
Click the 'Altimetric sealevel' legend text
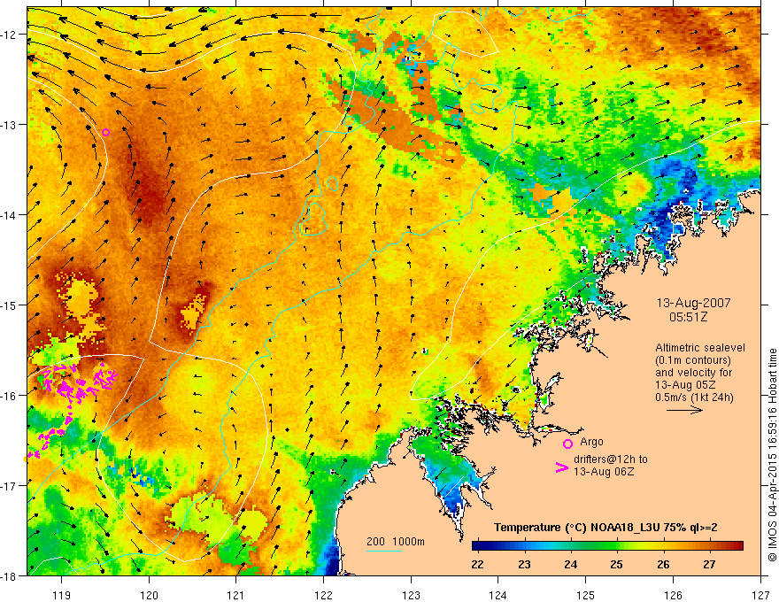(x=700, y=348)
